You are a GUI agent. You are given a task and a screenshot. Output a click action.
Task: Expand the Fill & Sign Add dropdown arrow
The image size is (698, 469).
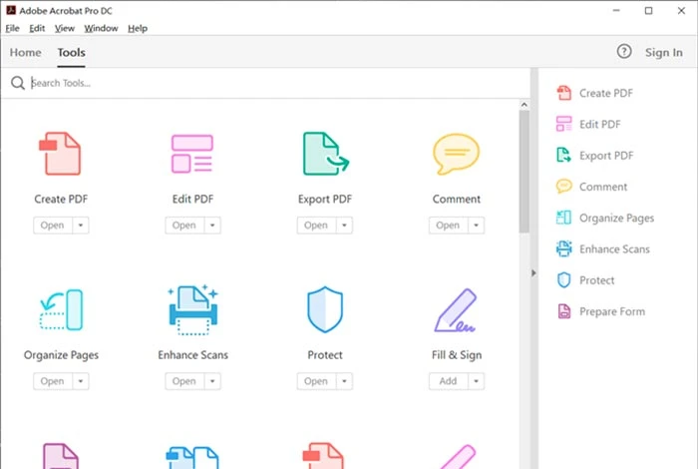click(x=476, y=381)
